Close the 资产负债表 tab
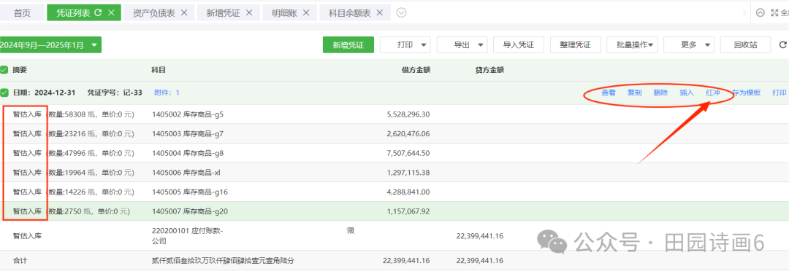Image resolution: width=789 pixels, height=274 pixels. (x=184, y=13)
